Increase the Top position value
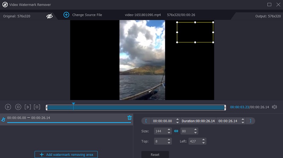The height and width of the screenshot is (158, 283). (168, 140)
